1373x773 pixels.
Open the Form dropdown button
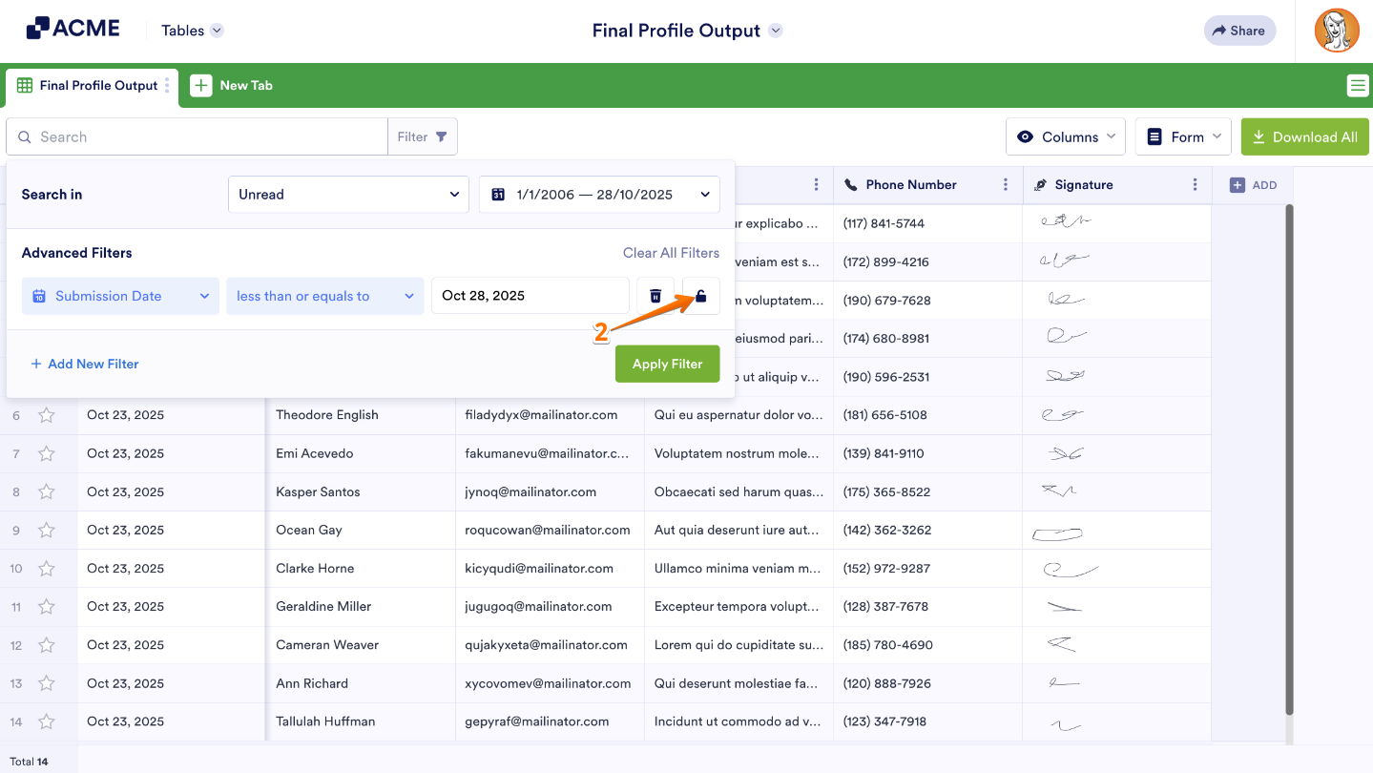pyautogui.click(x=1183, y=136)
